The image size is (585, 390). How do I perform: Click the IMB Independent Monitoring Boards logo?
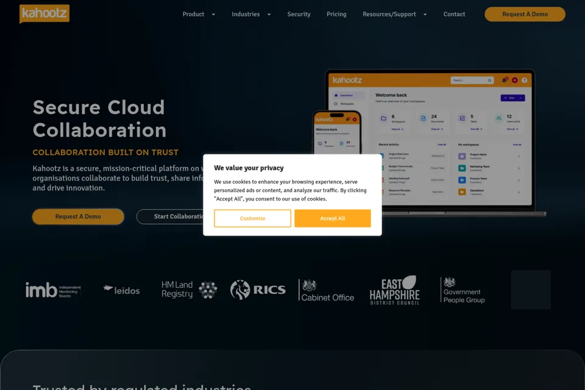(x=53, y=290)
